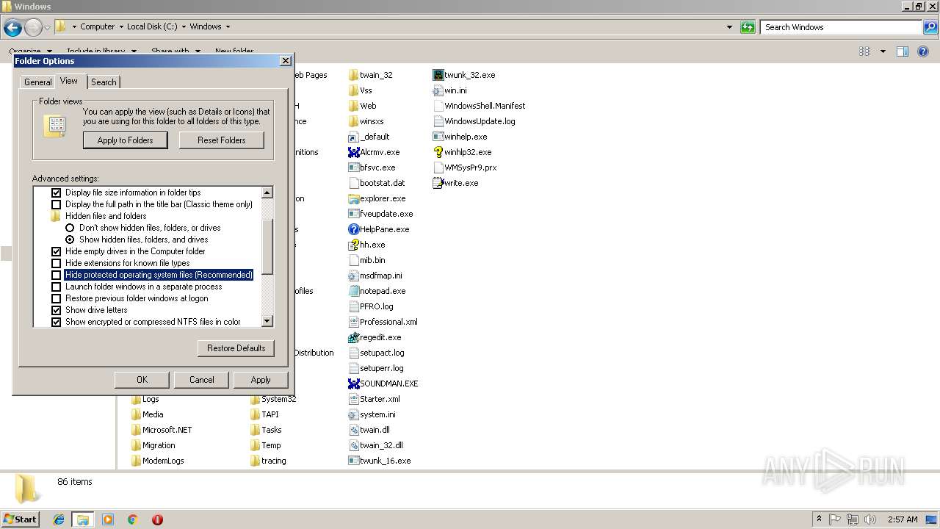
Task: Check Hide protected operating system files
Action: pos(56,275)
